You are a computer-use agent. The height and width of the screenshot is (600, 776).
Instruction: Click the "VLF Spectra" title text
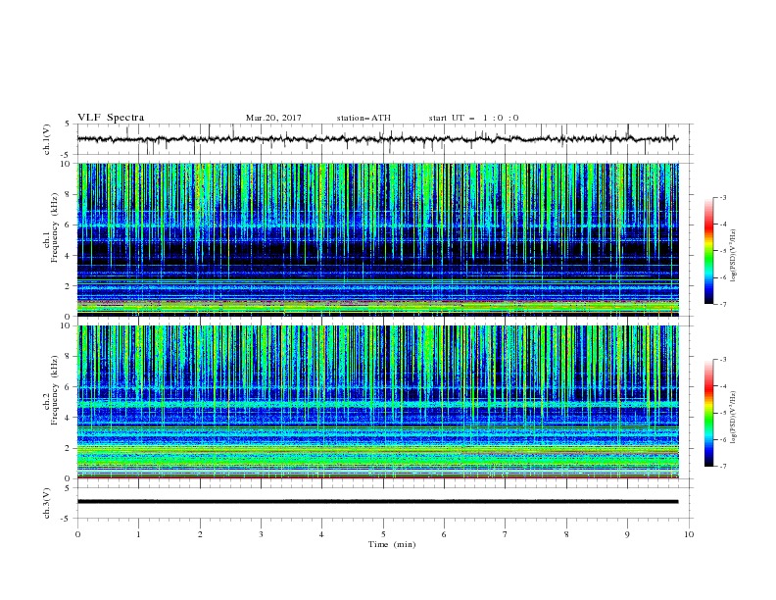pyautogui.click(x=111, y=118)
